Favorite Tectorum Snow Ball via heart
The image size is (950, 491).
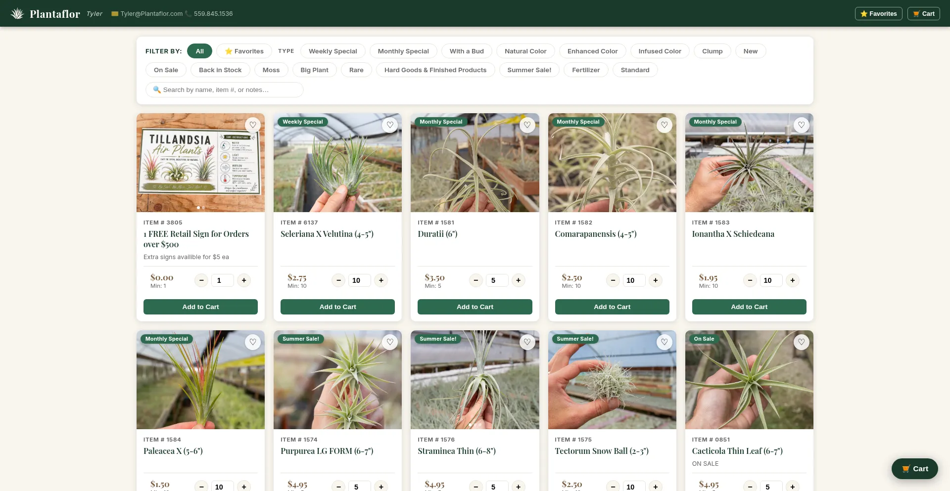[x=664, y=342]
